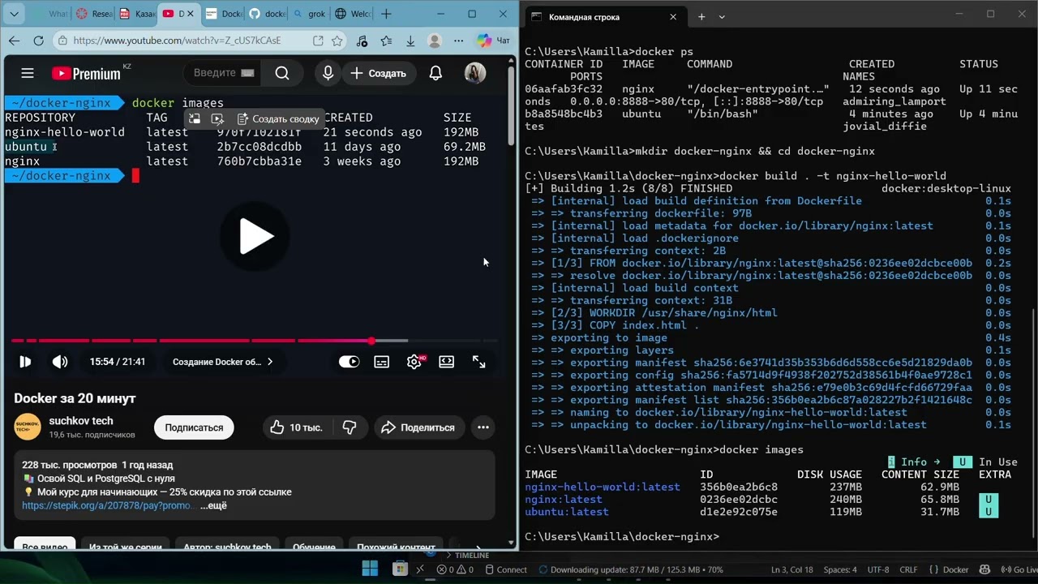Pause the YouTube video
The width and height of the screenshot is (1038, 584).
coord(25,362)
